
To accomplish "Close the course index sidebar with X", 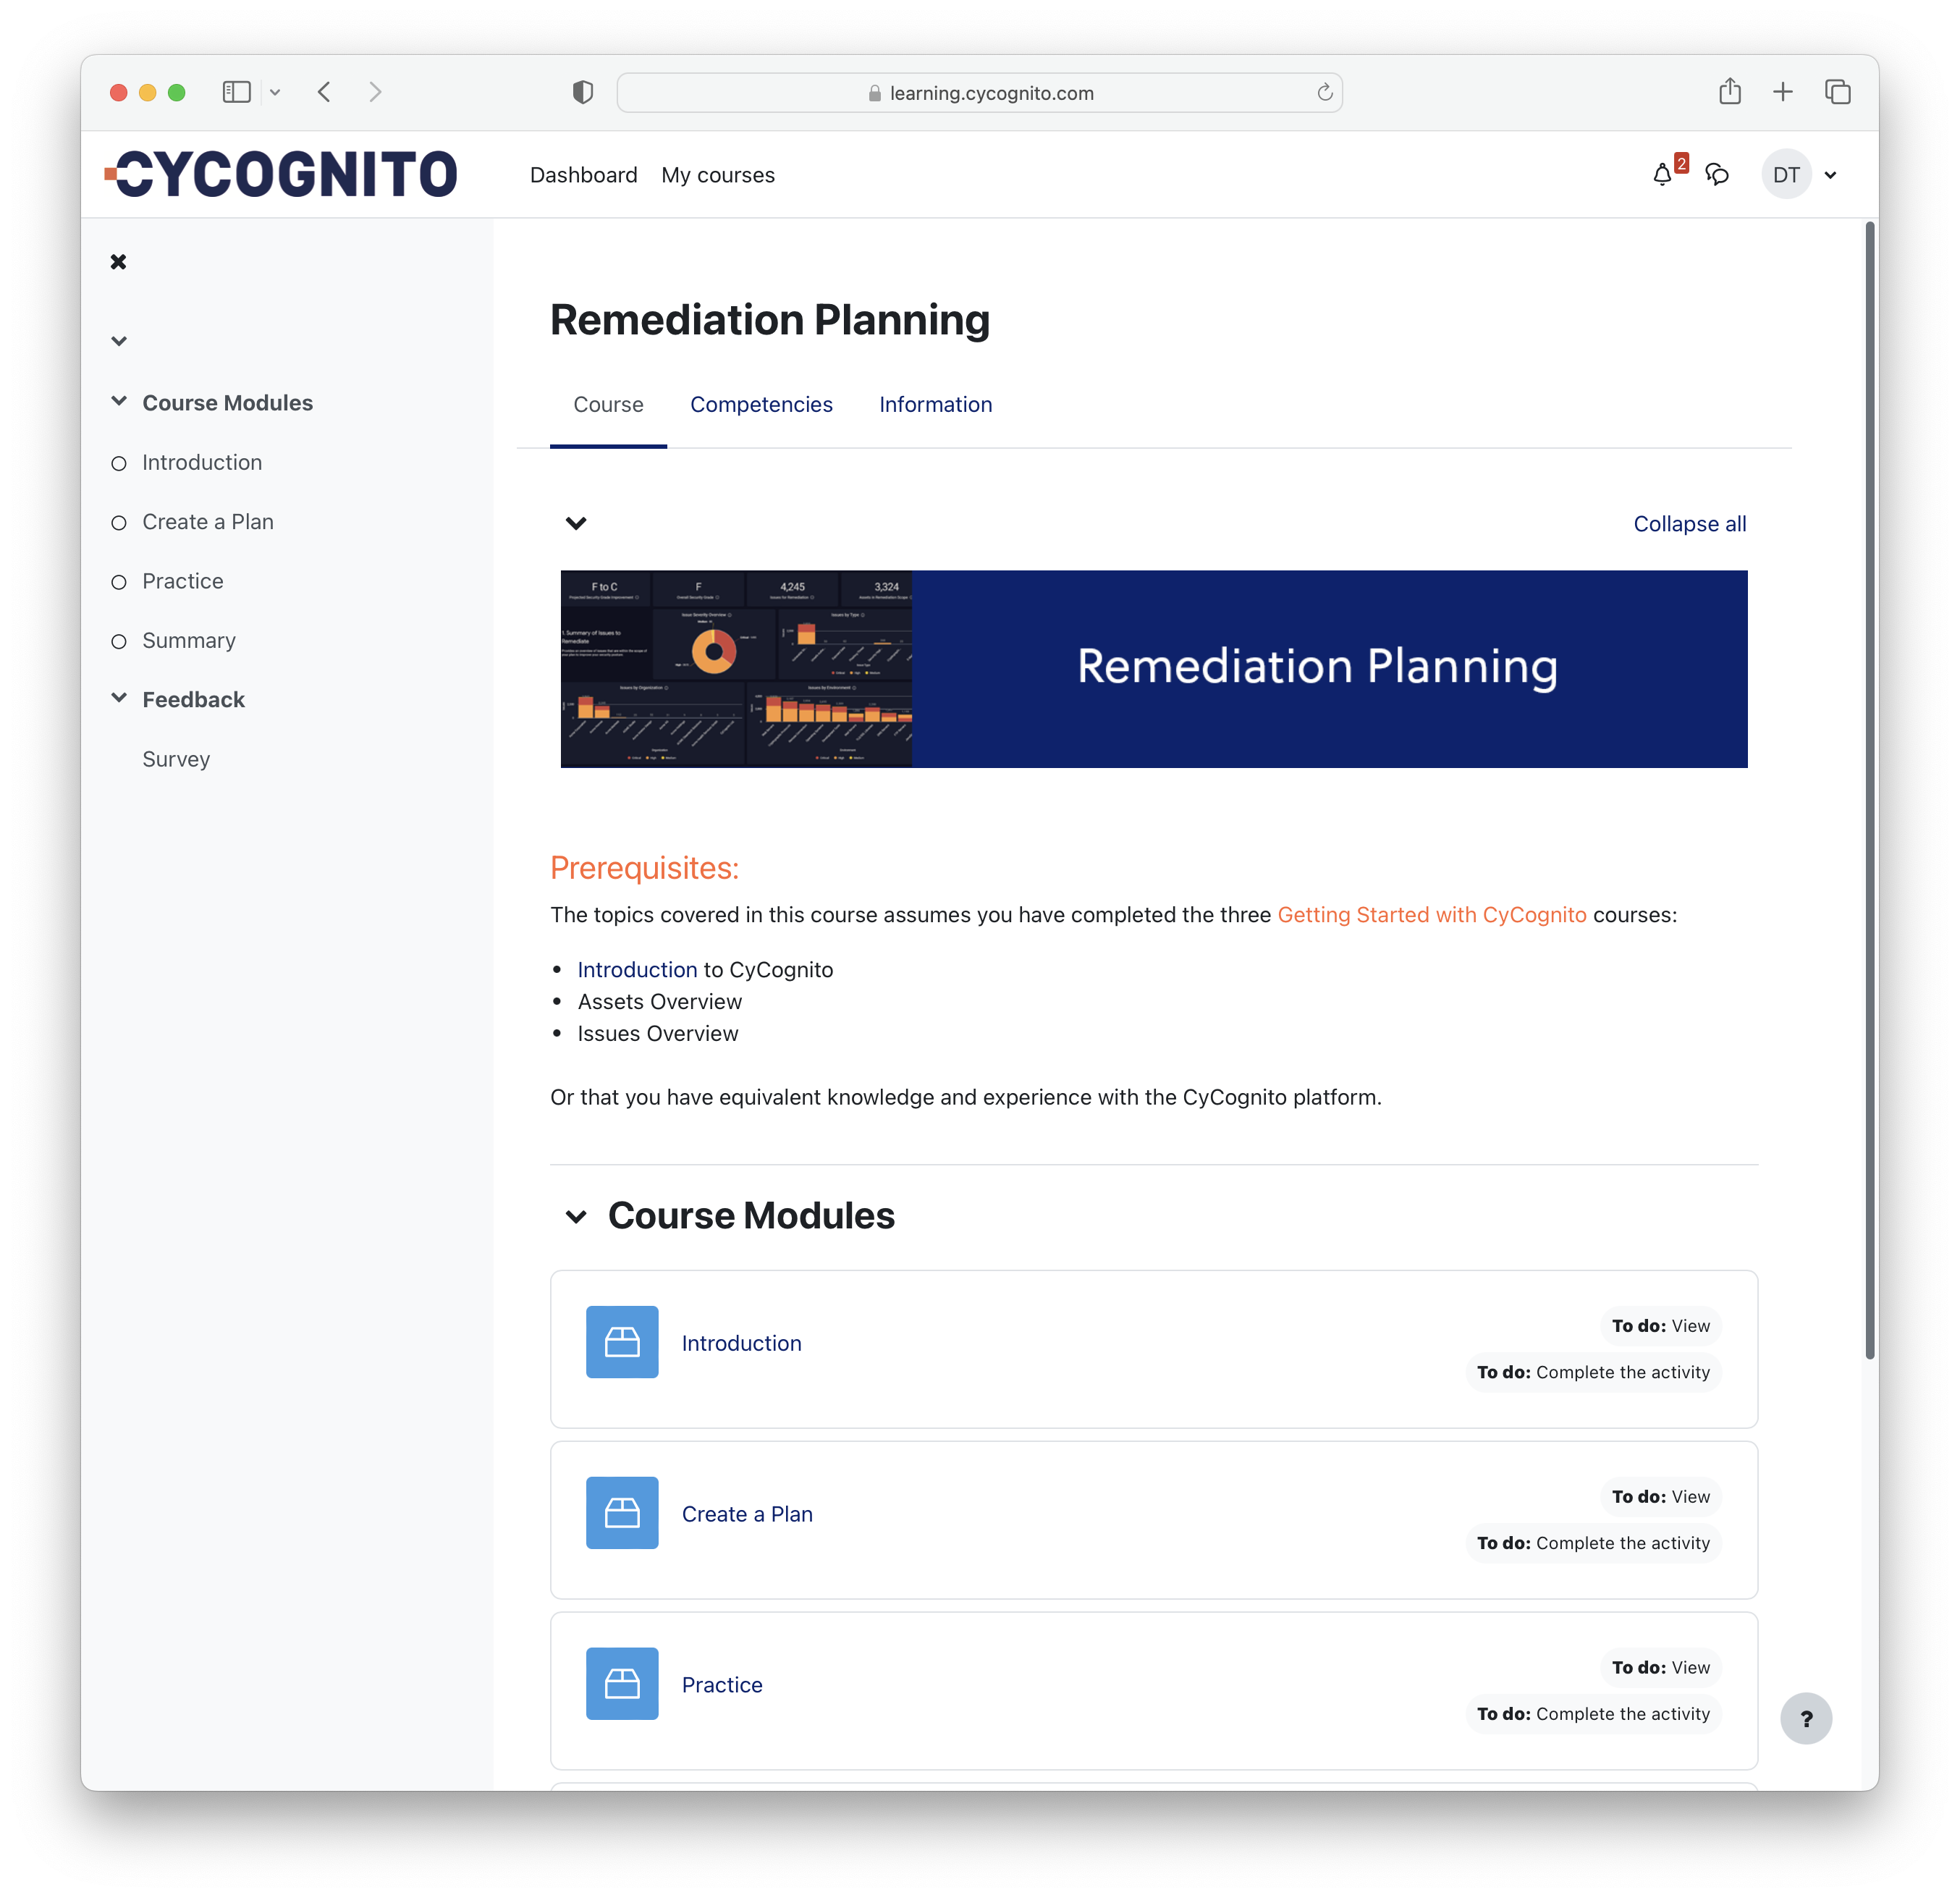I will (x=118, y=262).
